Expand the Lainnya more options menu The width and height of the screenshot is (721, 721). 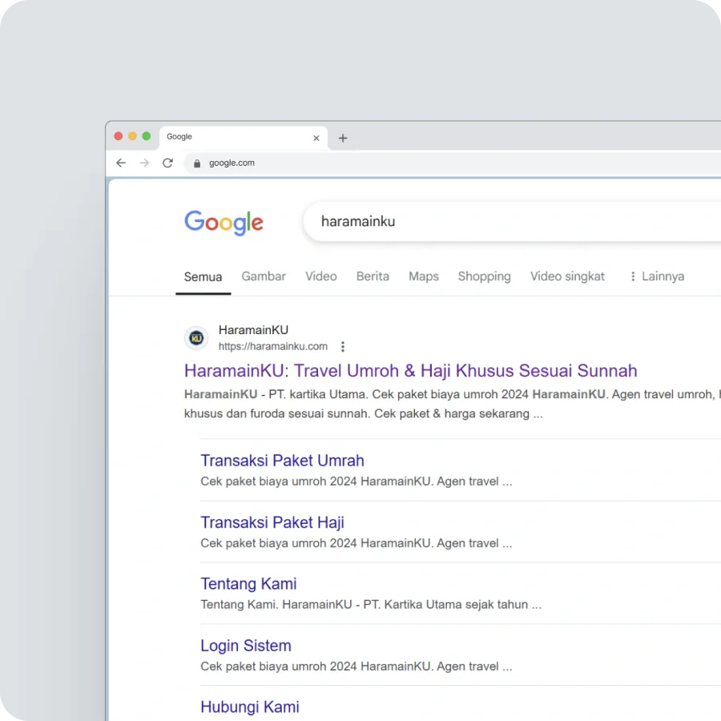click(x=657, y=276)
